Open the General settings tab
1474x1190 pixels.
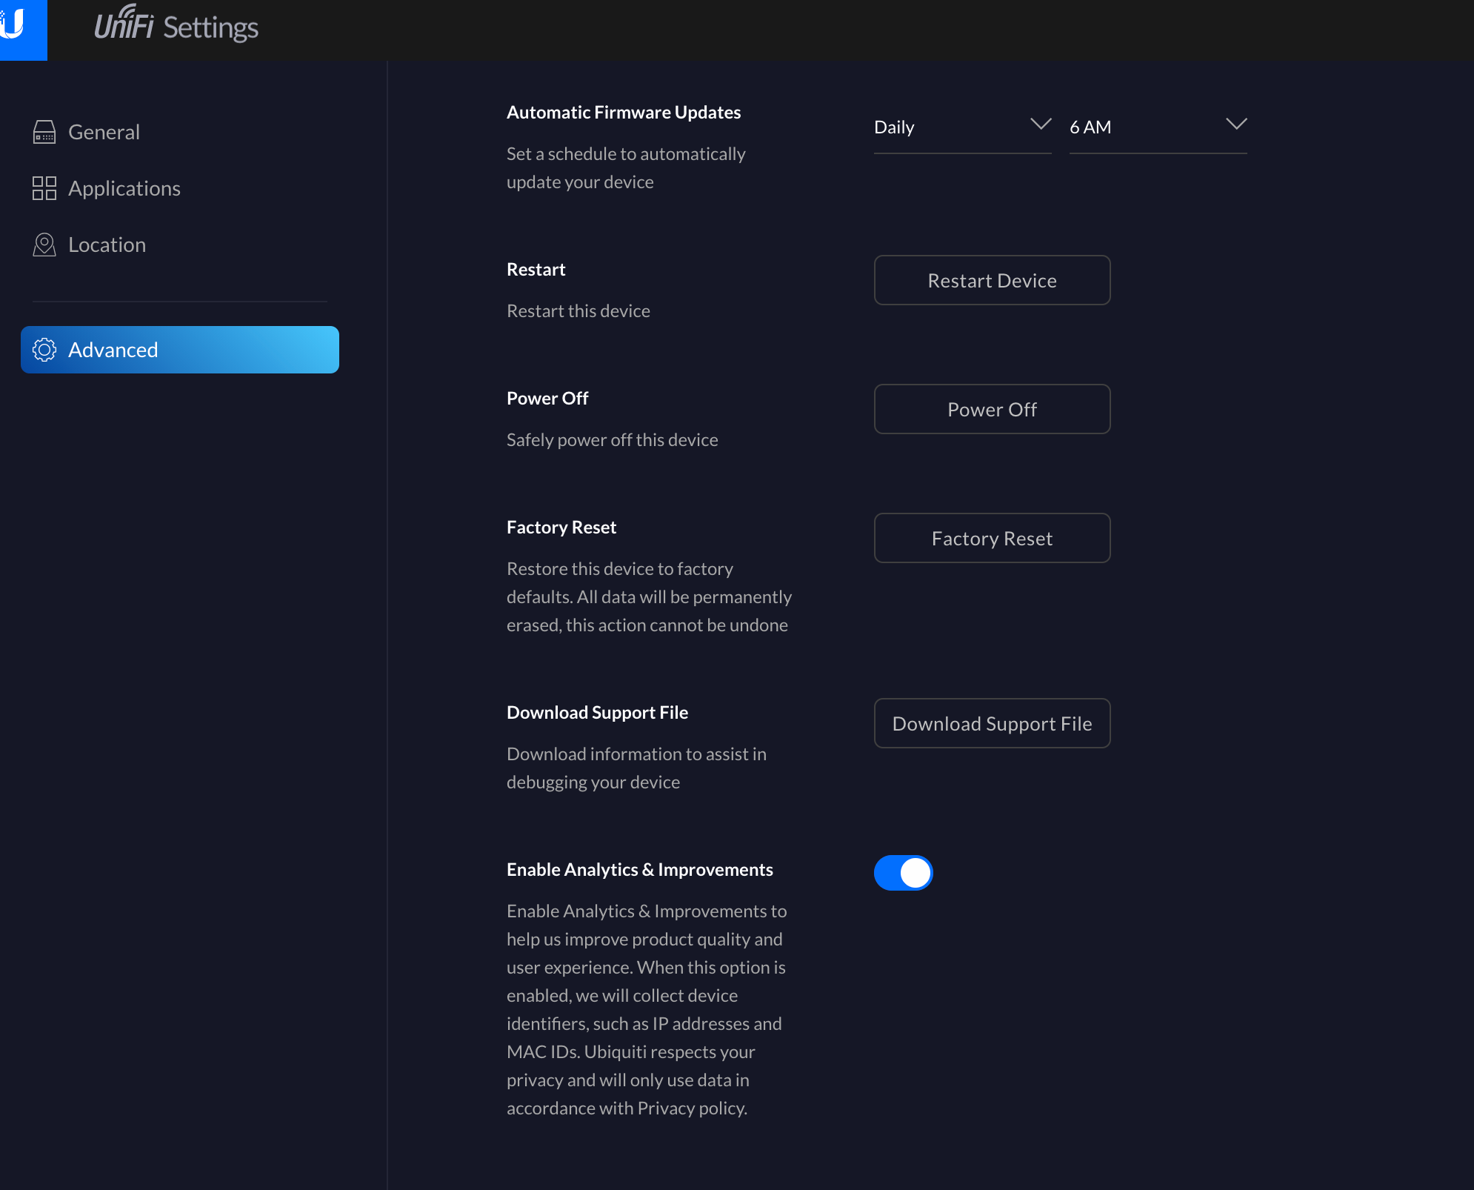coord(104,132)
